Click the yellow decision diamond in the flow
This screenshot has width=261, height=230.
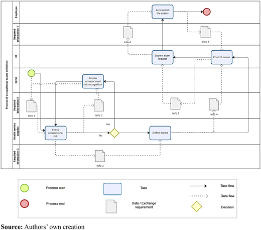[114, 133]
